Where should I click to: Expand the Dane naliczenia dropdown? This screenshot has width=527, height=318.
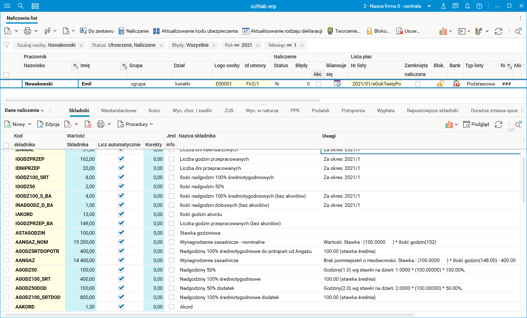[x=24, y=110]
